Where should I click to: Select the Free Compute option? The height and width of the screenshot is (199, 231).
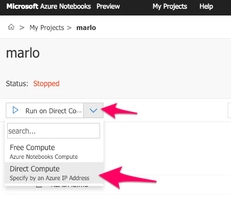(54, 152)
